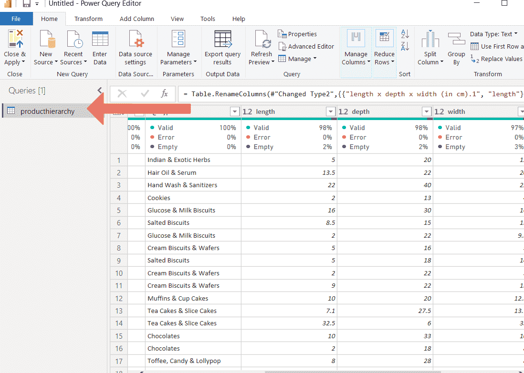Screen dimensions: 524x373
Task: Click the Indian & Exotic Herbs cell
Action: [x=193, y=160]
